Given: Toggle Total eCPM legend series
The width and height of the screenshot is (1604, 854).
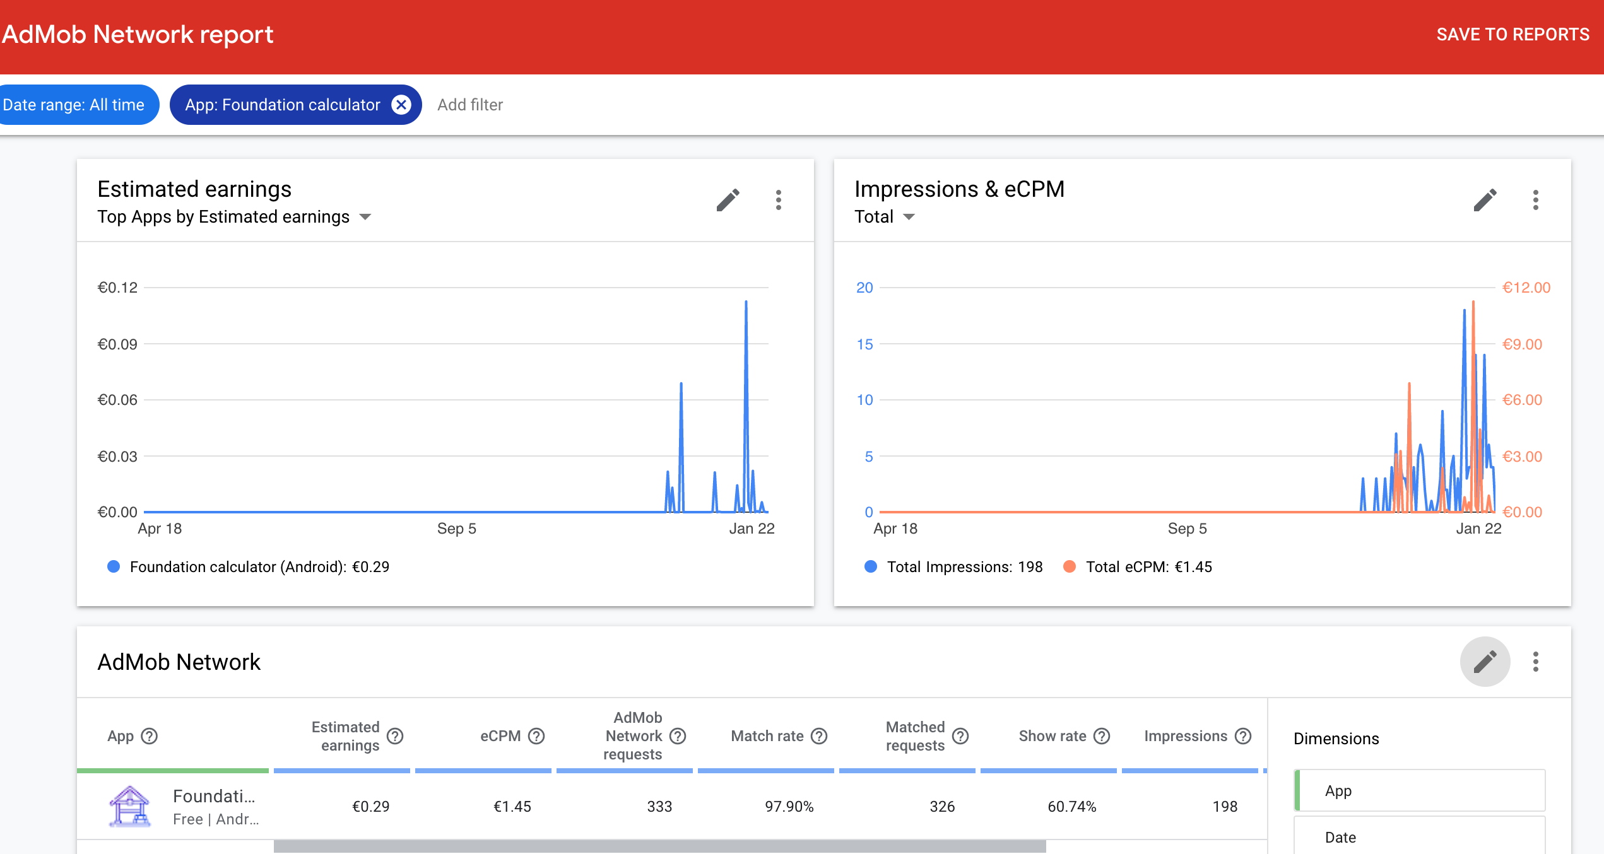Looking at the screenshot, I should [1138, 567].
